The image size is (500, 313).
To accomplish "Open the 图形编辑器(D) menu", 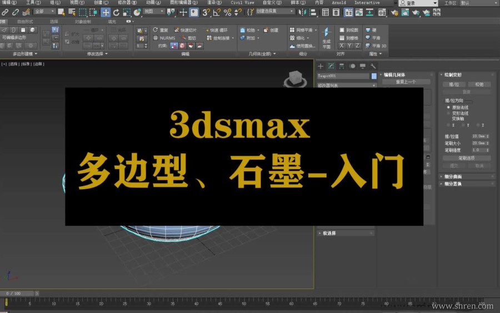I will click(184, 3).
